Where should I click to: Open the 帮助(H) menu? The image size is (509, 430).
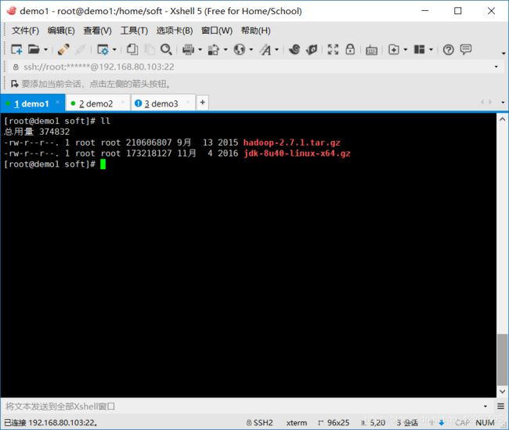pos(256,31)
